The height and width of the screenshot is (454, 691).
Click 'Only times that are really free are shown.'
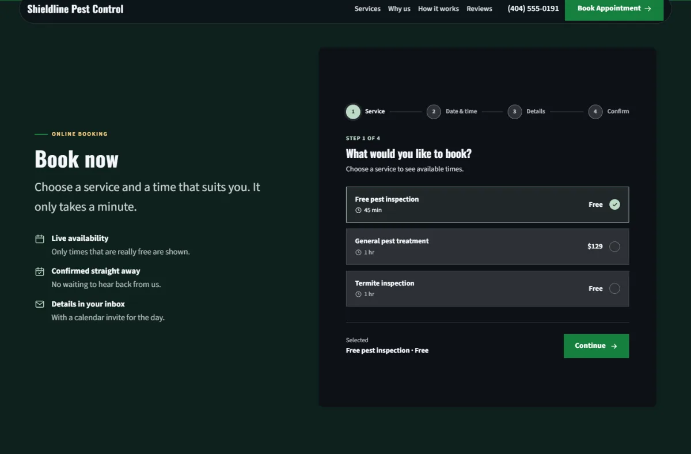[x=120, y=252]
